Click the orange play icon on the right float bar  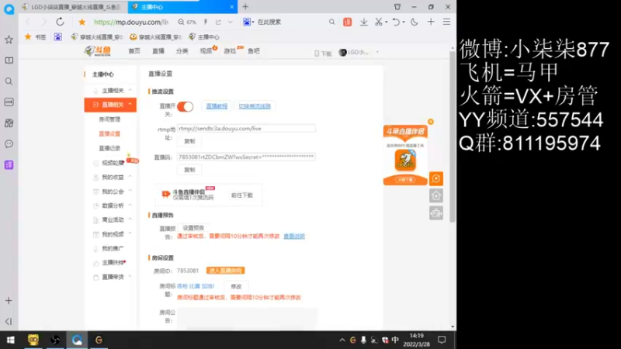[436, 179]
